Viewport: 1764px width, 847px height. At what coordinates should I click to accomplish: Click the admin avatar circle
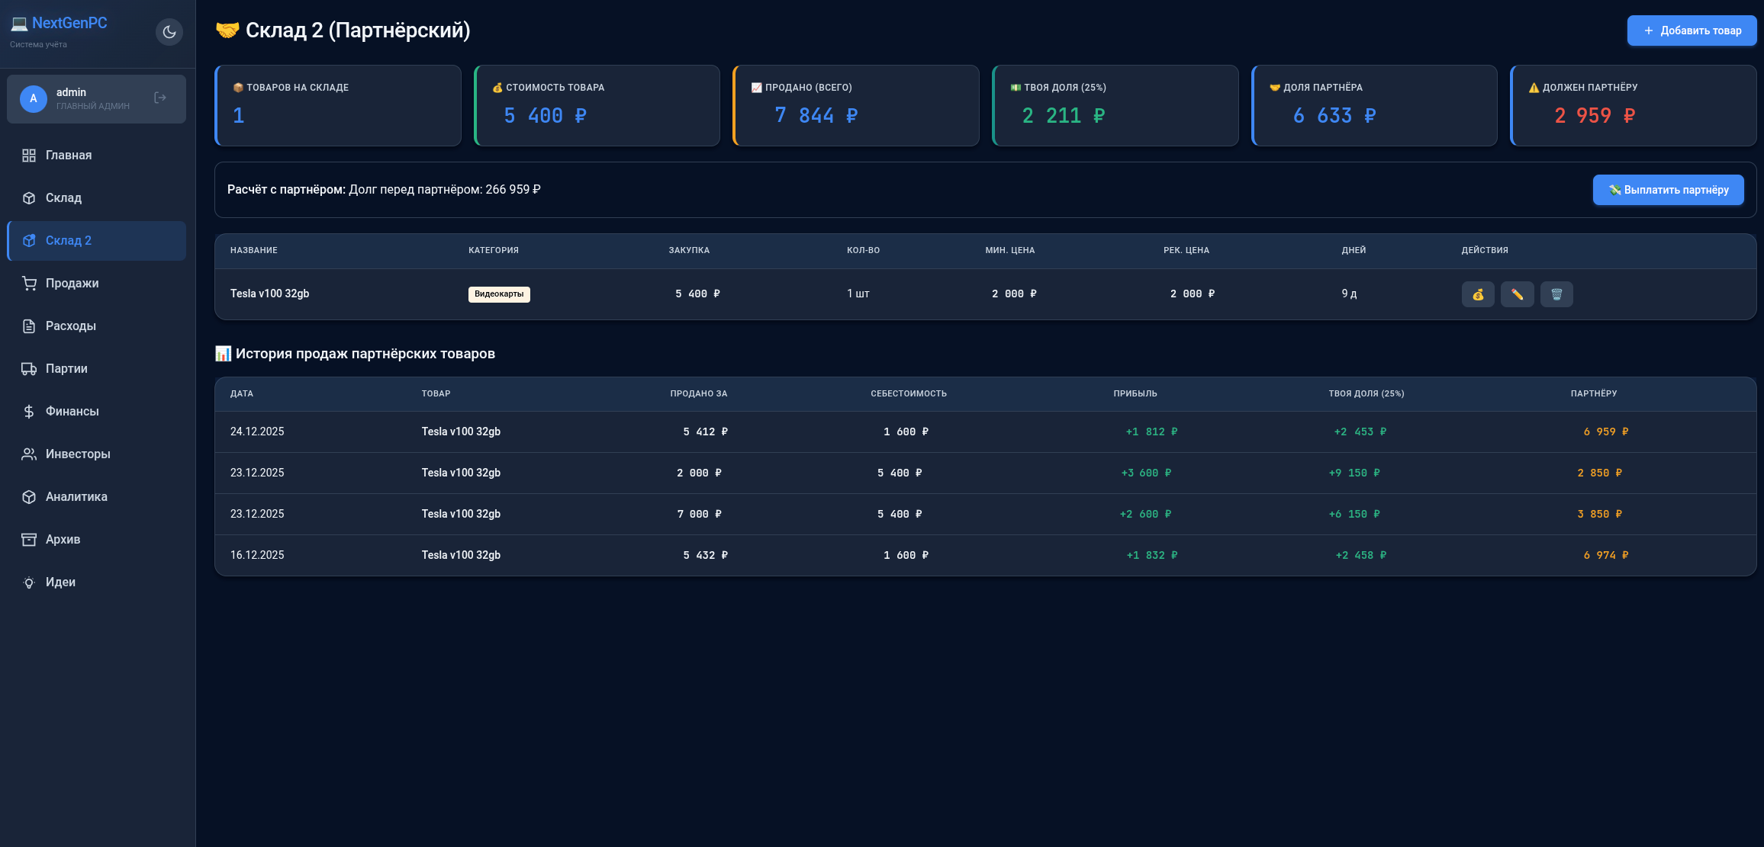coord(33,98)
